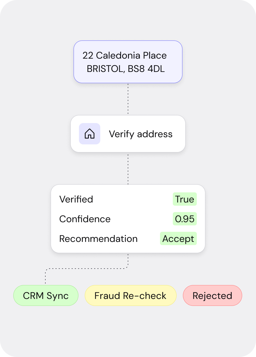Click the Recommendation label
Image resolution: width=256 pixels, height=357 pixels.
pyautogui.click(x=98, y=239)
